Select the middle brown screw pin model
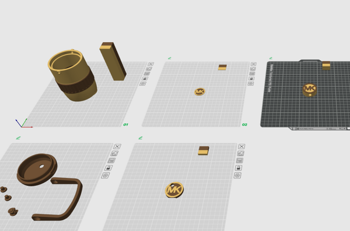 pyautogui.click(x=8, y=198)
